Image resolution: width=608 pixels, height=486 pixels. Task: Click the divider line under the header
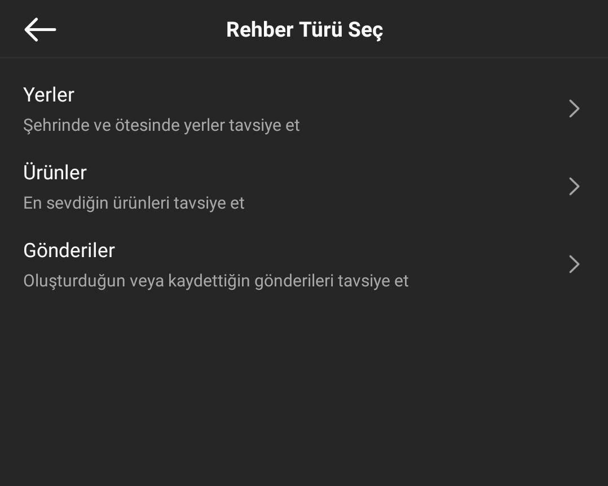point(305,58)
